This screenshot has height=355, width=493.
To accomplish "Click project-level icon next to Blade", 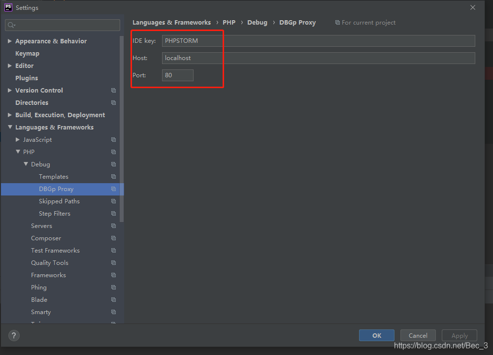I will pos(113,300).
